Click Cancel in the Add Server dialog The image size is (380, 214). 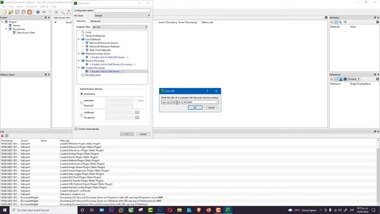tap(143, 134)
